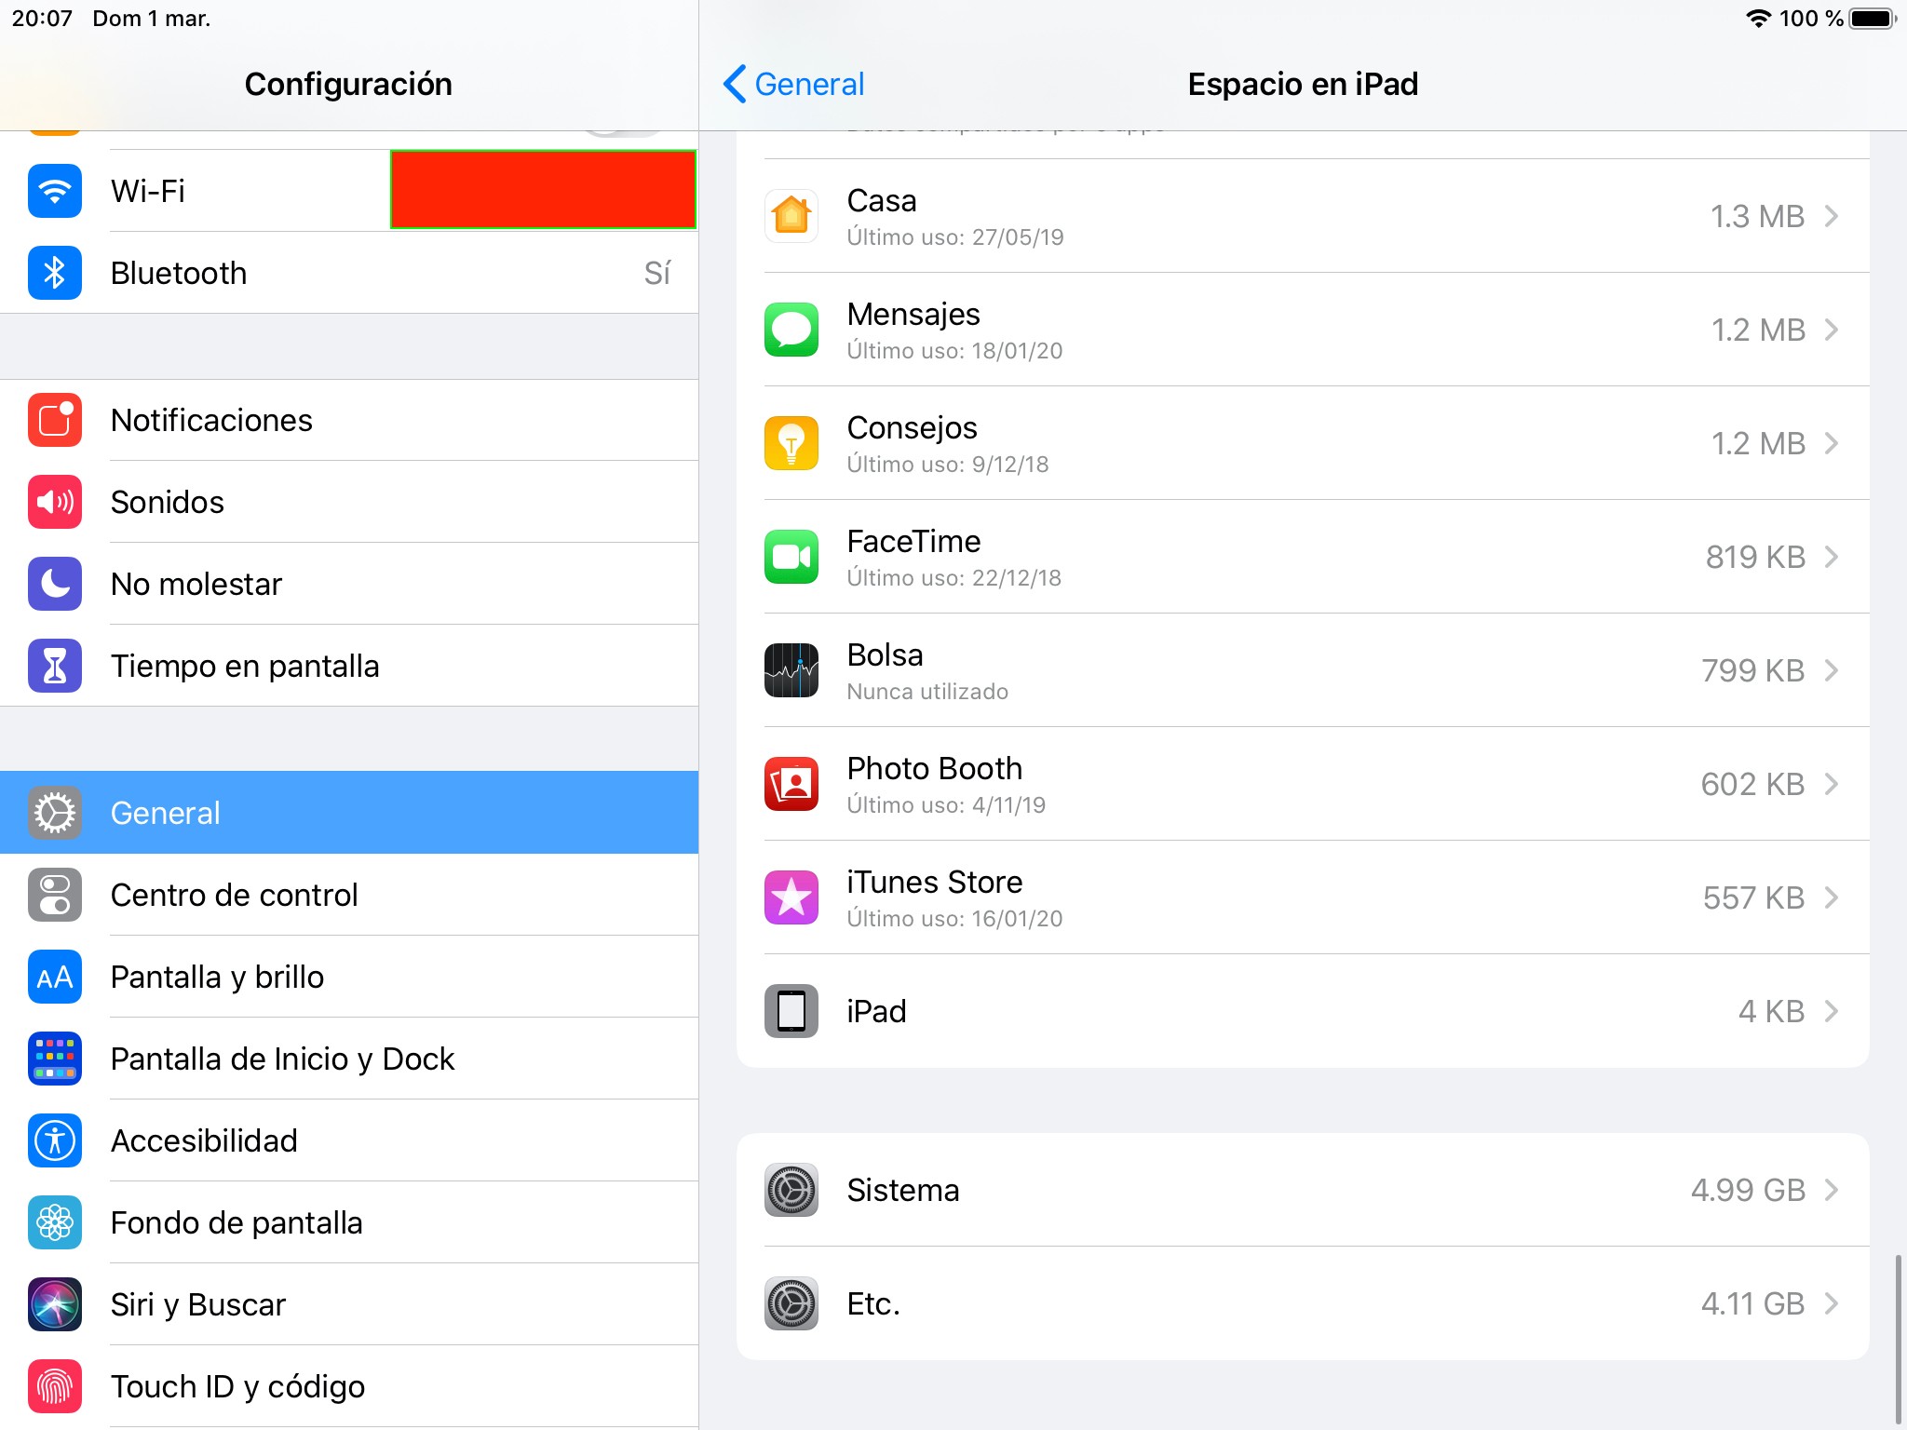Expand the iPad 4 KB row chevron

pos(1831,1011)
